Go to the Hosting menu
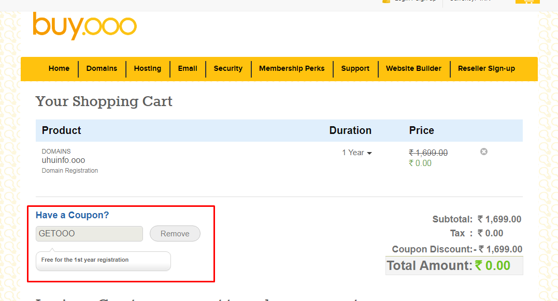The width and height of the screenshot is (558, 301). click(148, 69)
